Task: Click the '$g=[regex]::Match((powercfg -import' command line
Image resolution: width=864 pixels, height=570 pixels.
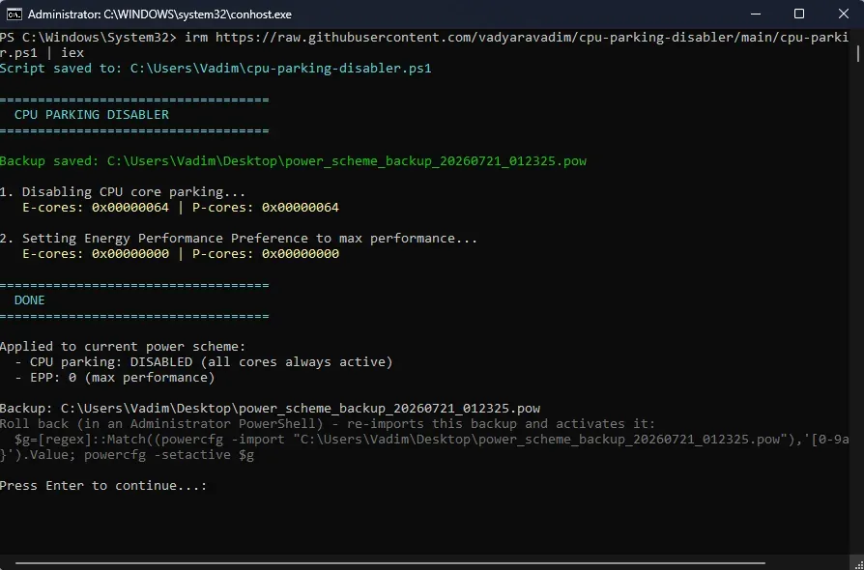Action: click(432, 439)
